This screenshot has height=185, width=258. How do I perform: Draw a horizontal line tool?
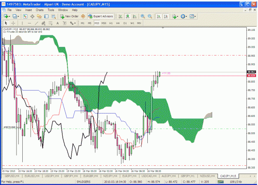29,23
